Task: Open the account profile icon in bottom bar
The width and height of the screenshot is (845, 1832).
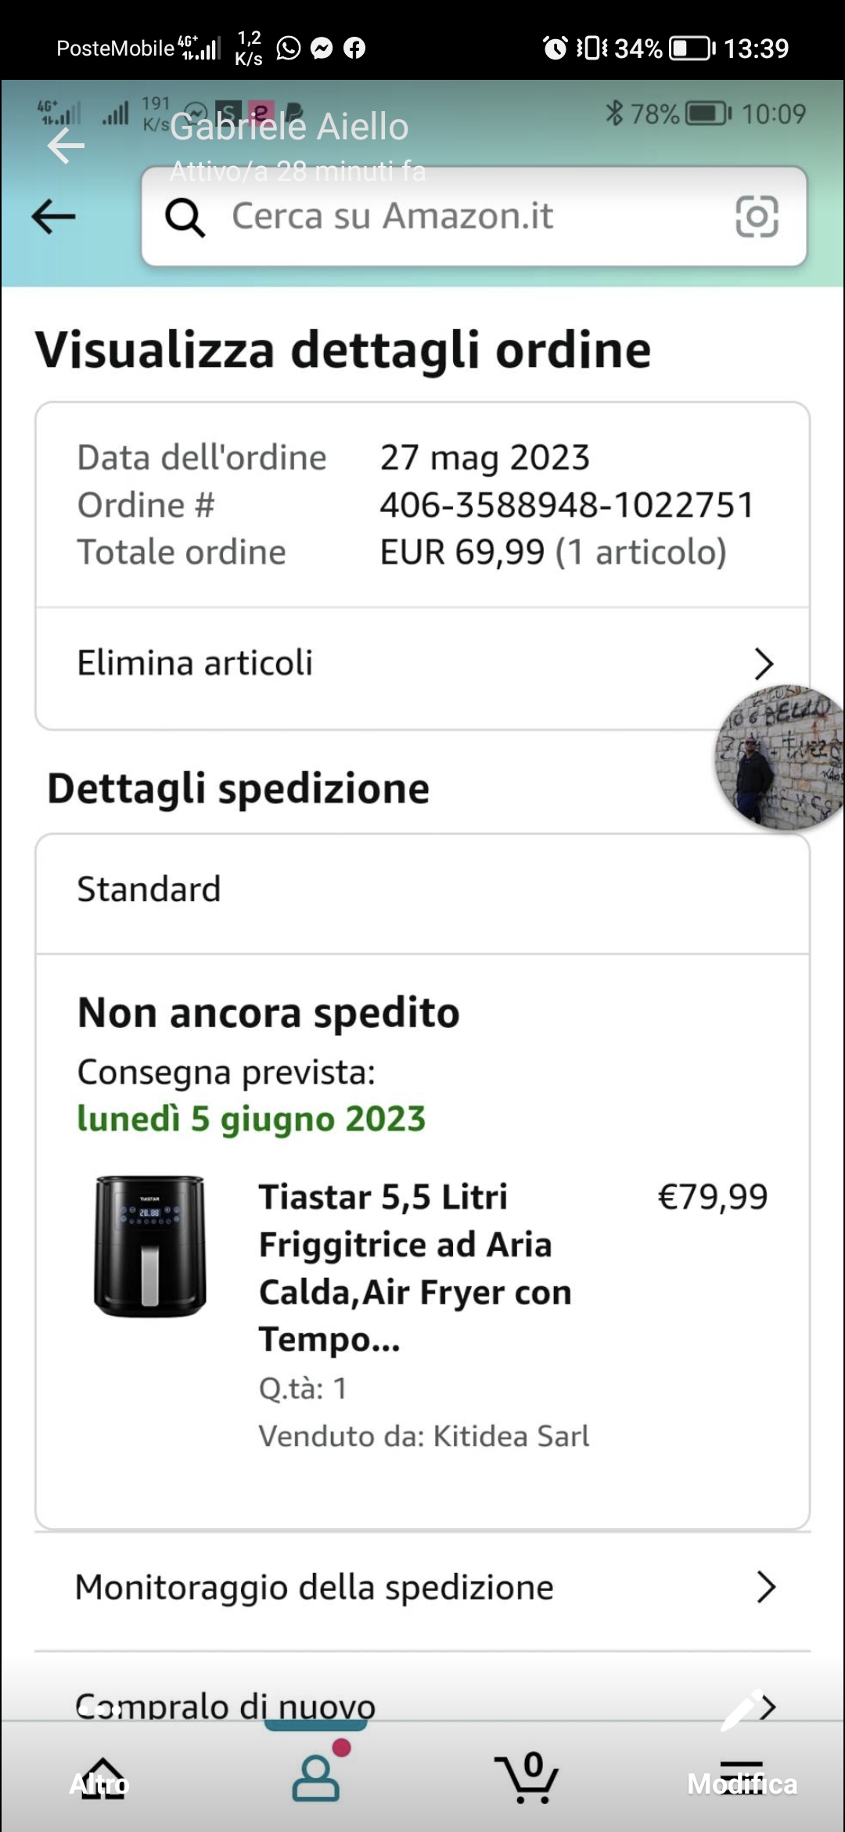Action: click(316, 1779)
